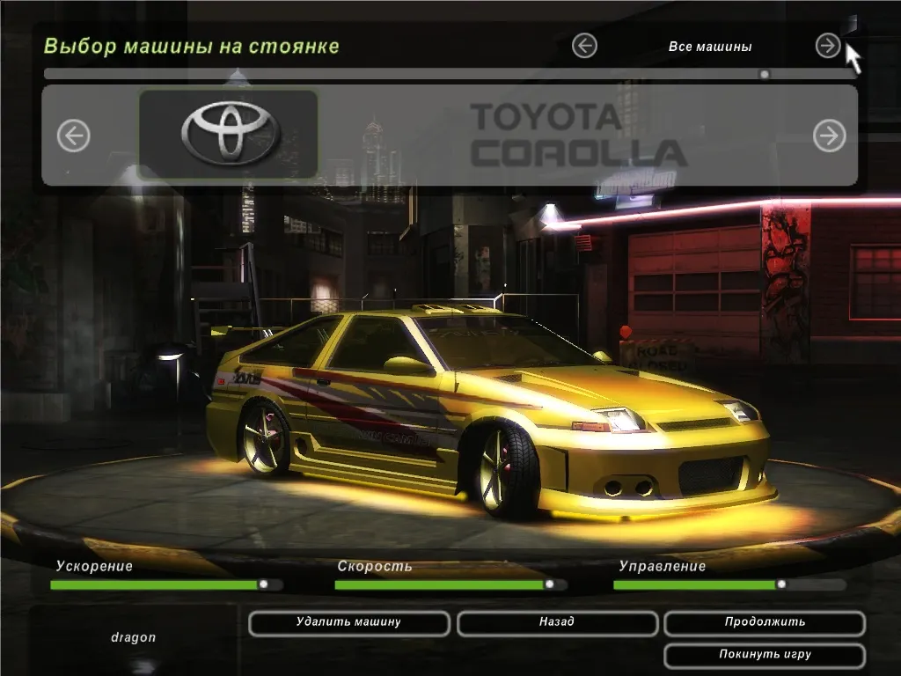901x676 pixels.
Task: Click the scrollbar knob under the title
Action: click(765, 74)
